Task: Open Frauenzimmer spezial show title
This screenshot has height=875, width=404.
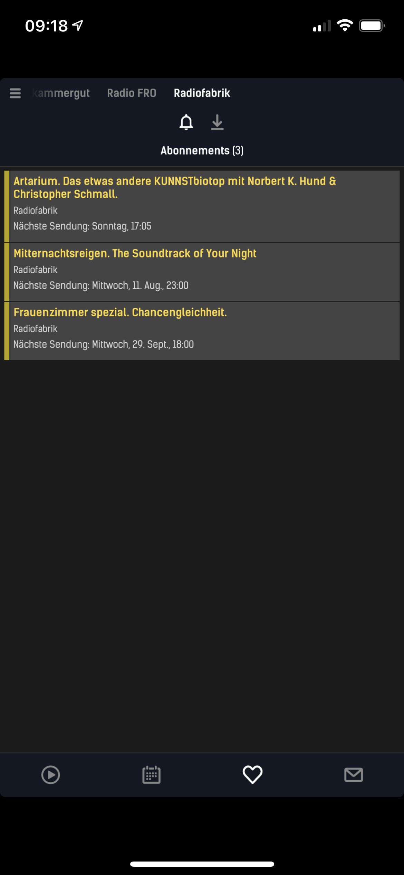Action: [x=120, y=312]
